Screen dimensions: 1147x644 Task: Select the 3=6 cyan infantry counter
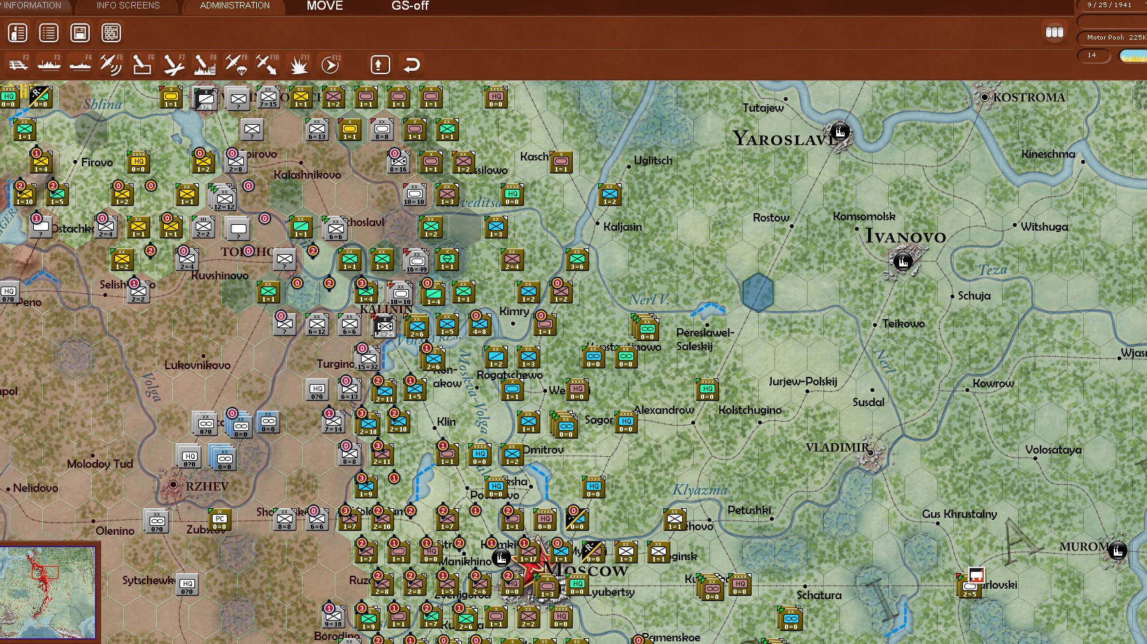click(577, 259)
